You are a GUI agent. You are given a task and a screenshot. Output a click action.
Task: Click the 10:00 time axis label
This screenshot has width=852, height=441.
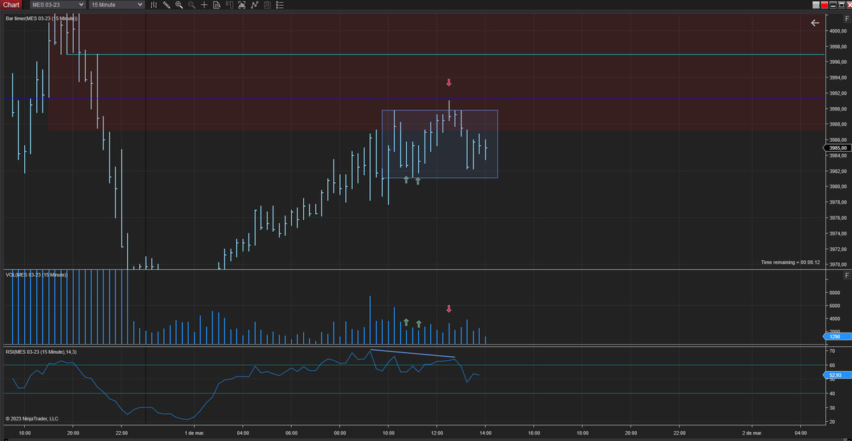click(x=388, y=432)
